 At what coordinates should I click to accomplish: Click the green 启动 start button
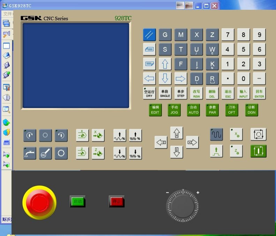pyautogui.click(x=77, y=201)
